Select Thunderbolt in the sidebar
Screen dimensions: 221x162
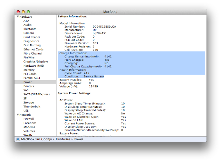coord(32,107)
